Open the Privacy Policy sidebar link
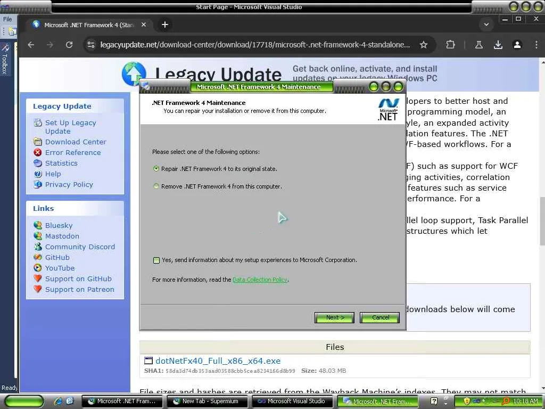Screen dimensions: 545x409 (69, 185)
